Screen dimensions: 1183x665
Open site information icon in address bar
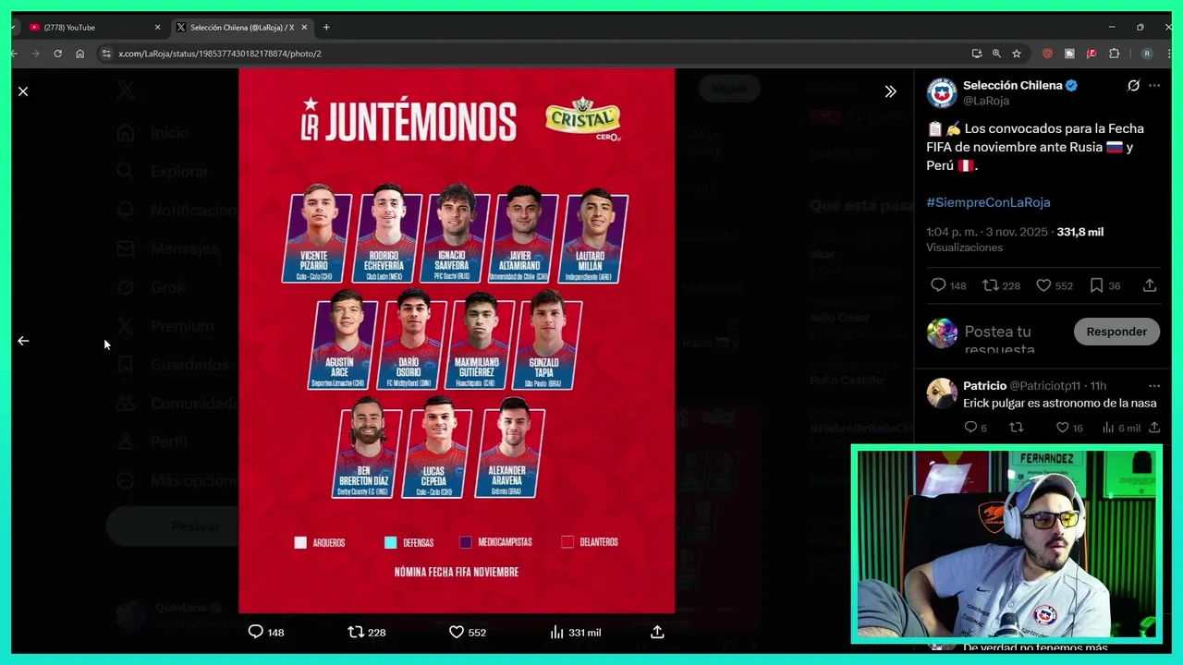[x=106, y=54]
